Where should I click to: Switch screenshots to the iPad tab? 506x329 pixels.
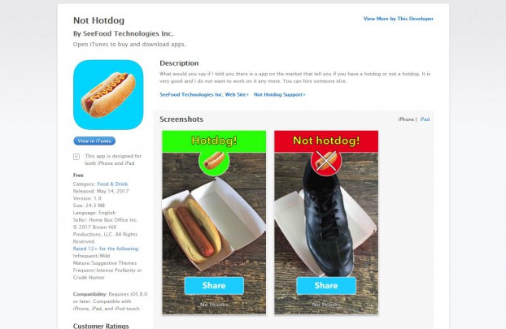(425, 119)
